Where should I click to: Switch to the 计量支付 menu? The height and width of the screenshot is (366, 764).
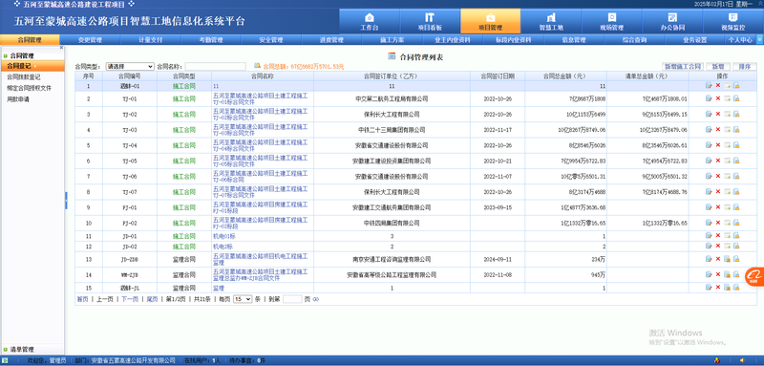(151, 40)
